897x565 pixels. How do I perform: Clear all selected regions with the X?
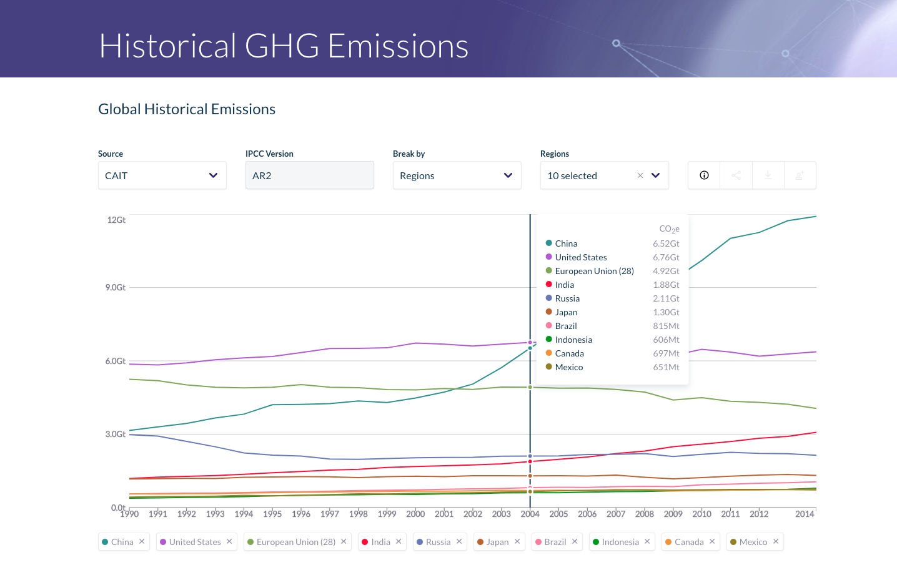[640, 175]
